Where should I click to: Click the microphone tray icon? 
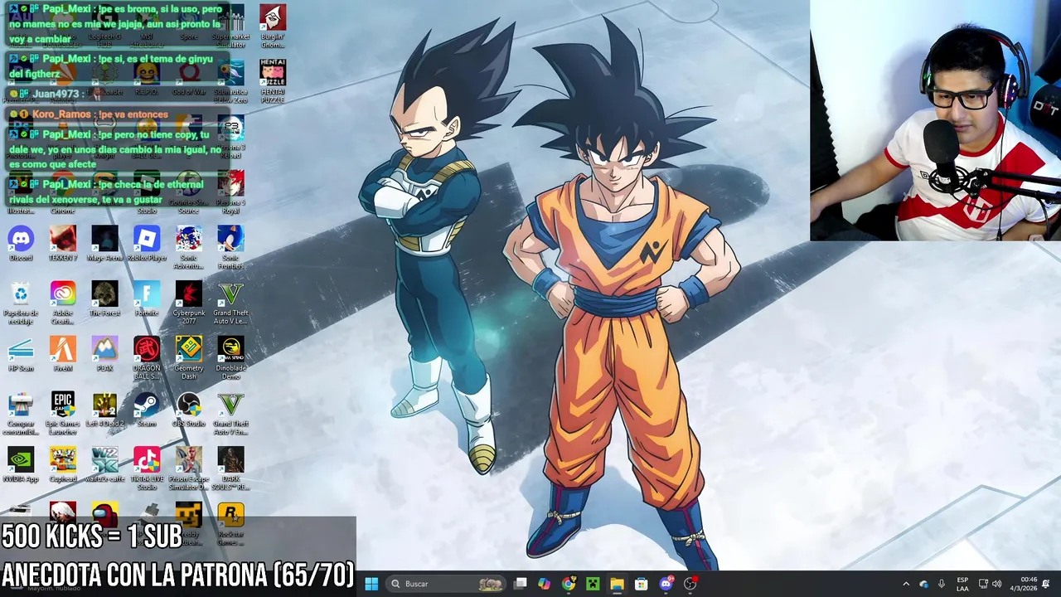coord(942,584)
